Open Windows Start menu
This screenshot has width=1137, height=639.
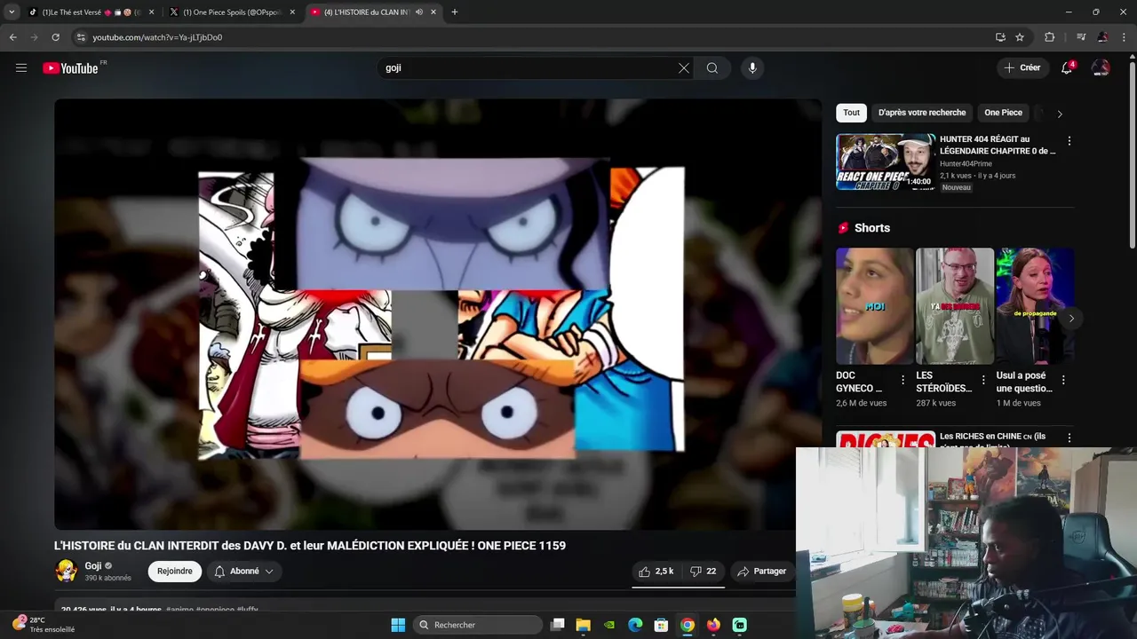click(x=398, y=625)
